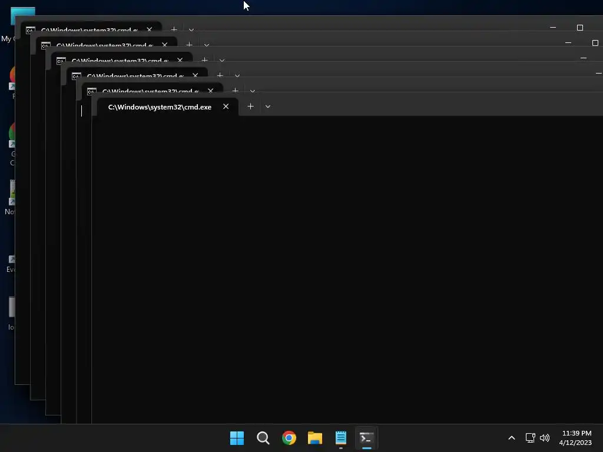Switch to Notepad on the taskbar

point(341,438)
